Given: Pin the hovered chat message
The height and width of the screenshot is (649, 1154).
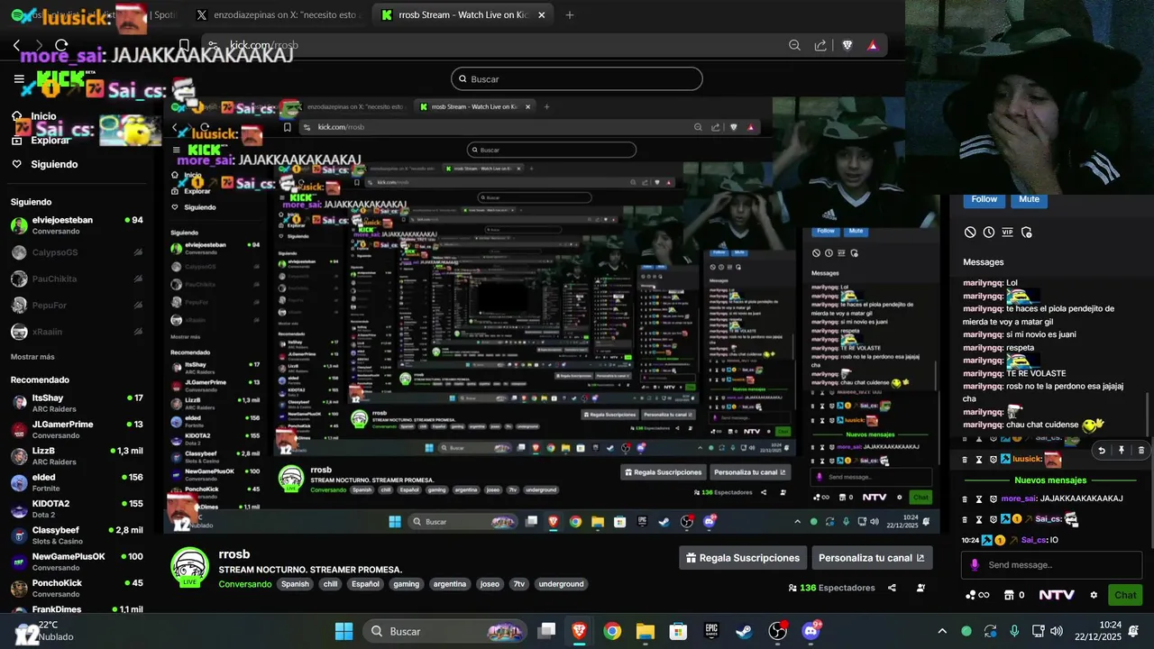Looking at the screenshot, I should (1122, 450).
